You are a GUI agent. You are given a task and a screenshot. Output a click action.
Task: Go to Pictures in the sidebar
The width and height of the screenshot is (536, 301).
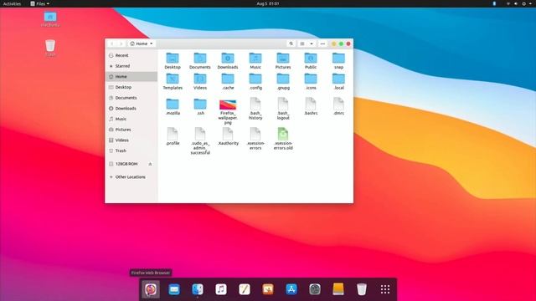click(x=131, y=130)
